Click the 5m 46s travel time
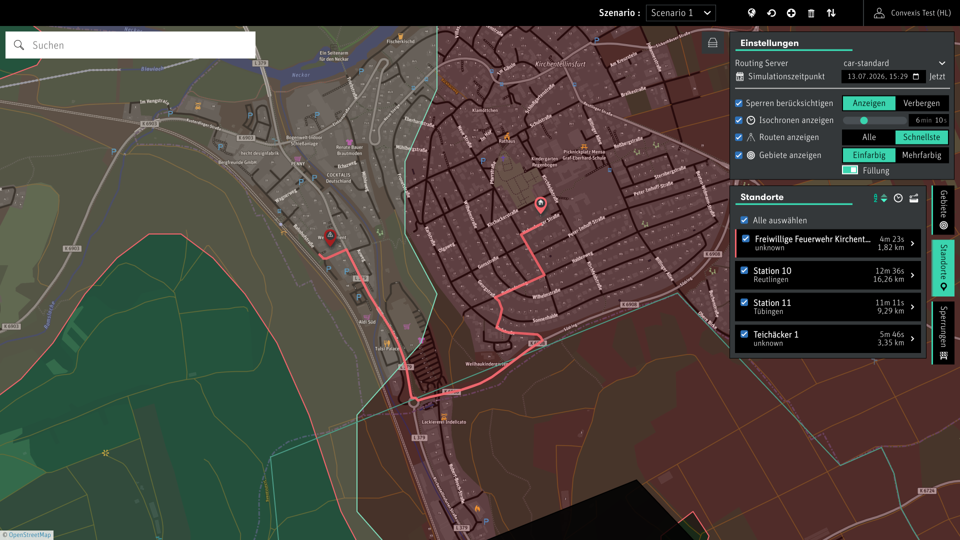Screen dimensions: 960x540 pyautogui.click(x=892, y=334)
